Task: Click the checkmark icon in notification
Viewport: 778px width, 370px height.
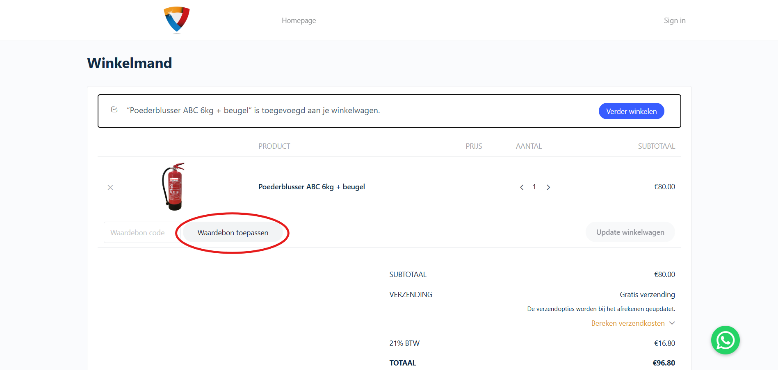Action: [114, 110]
